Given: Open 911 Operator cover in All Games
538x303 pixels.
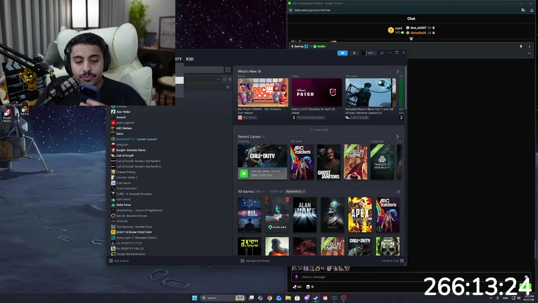Looking at the screenshot, I should click(x=249, y=215).
